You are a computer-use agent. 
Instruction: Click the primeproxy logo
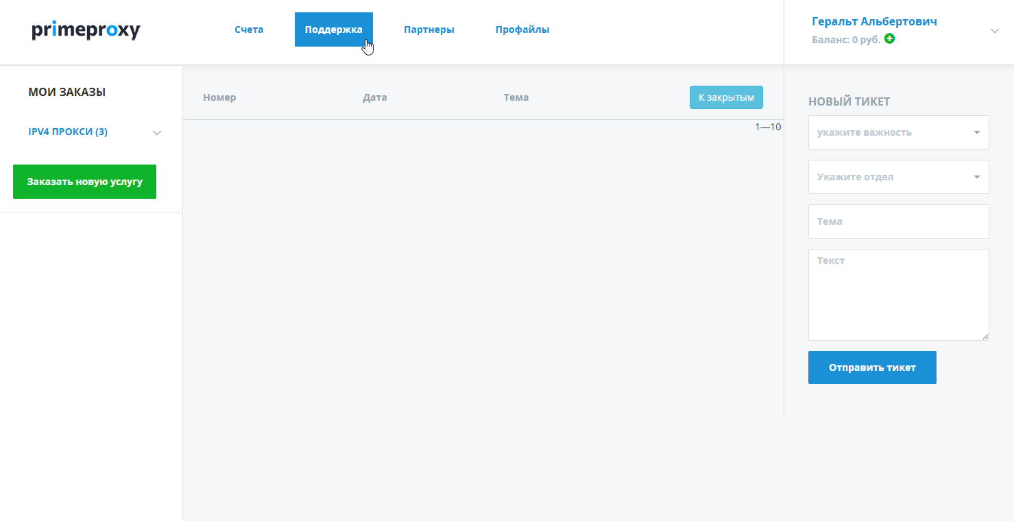tap(86, 30)
